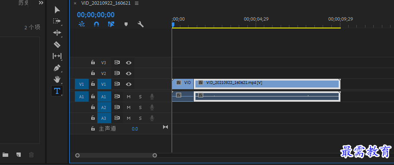Select the long audio clip on A1
The width and height of the screenshot is (394, 165).
(x=267, y=97)
